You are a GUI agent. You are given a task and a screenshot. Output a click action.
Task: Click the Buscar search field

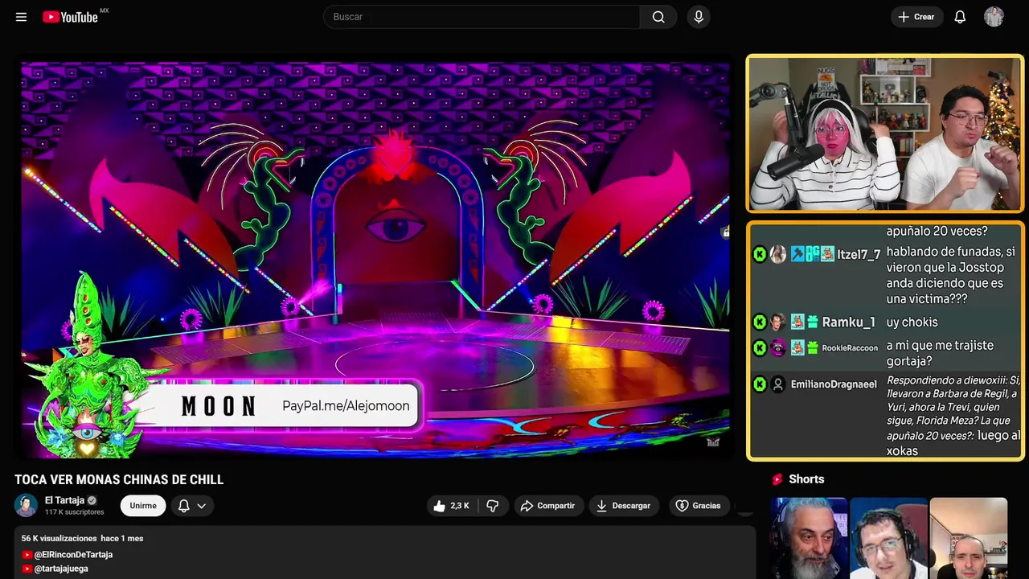tap(482, 17)
